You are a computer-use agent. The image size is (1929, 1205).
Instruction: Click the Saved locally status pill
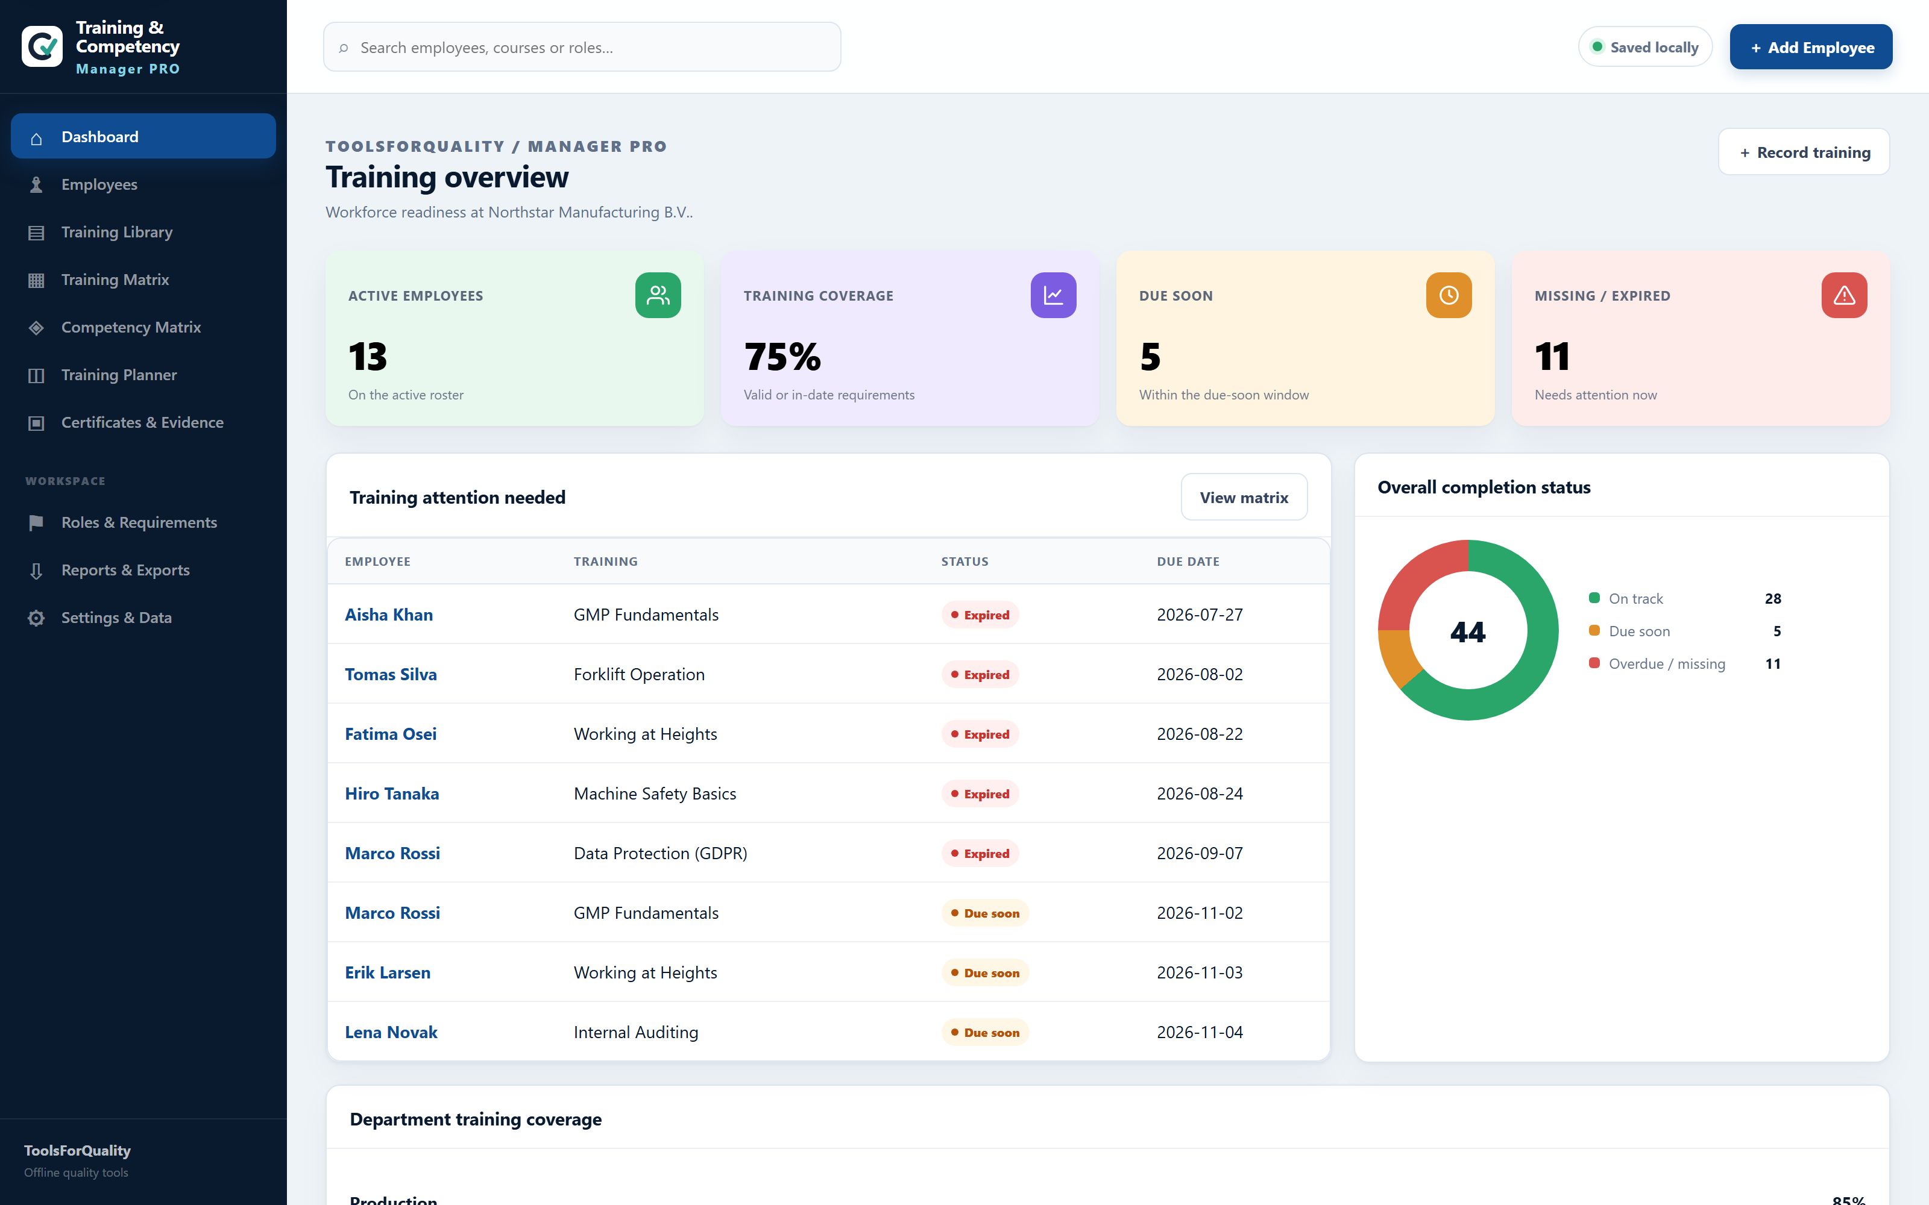coord(1644,47)
